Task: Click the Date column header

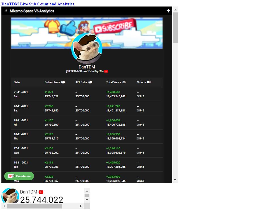Action: pyautogui.click(x=17, y=82)
